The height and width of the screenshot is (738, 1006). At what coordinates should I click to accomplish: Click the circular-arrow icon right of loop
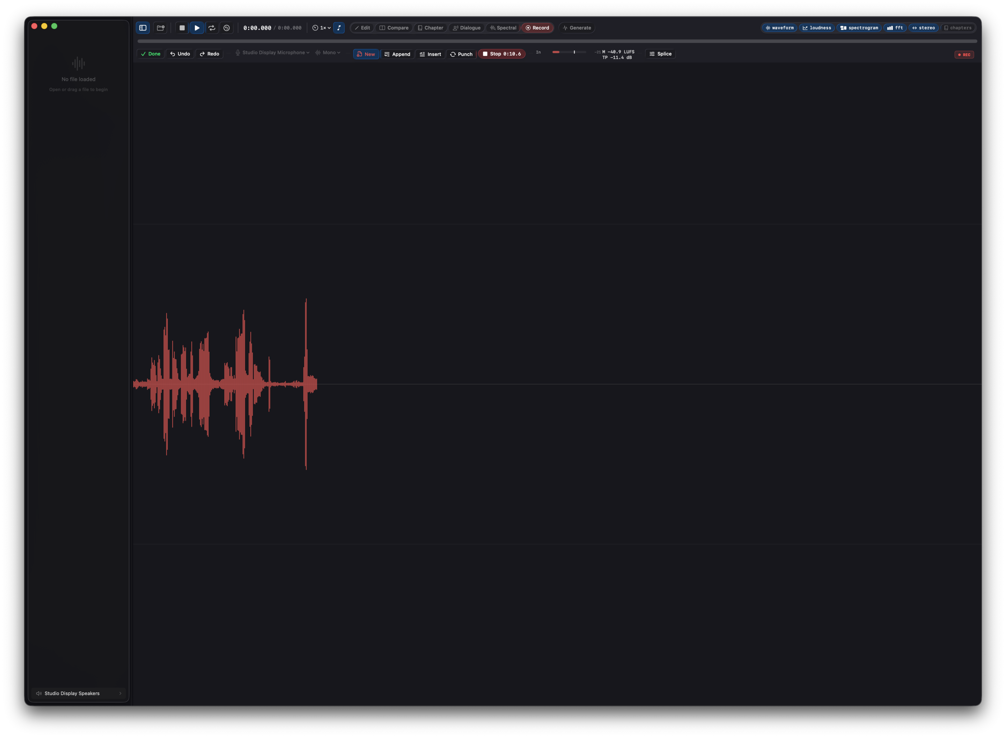(x=227, y=28)
